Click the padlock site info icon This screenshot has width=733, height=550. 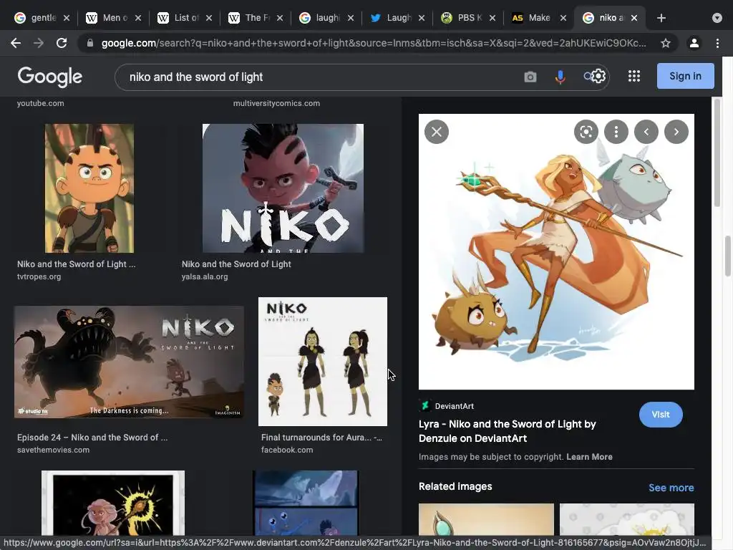(90, 43)
